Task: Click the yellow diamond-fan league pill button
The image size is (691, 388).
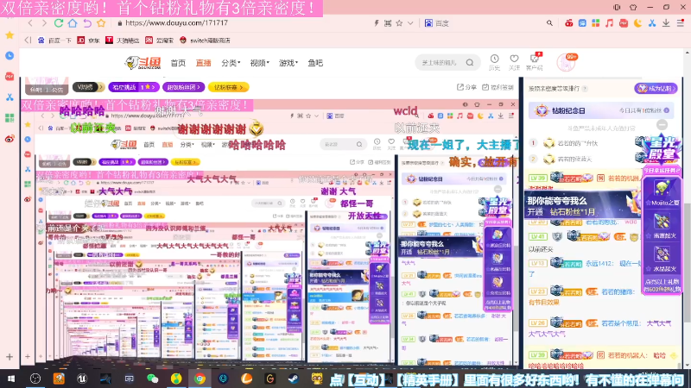Action: [229, 87]
